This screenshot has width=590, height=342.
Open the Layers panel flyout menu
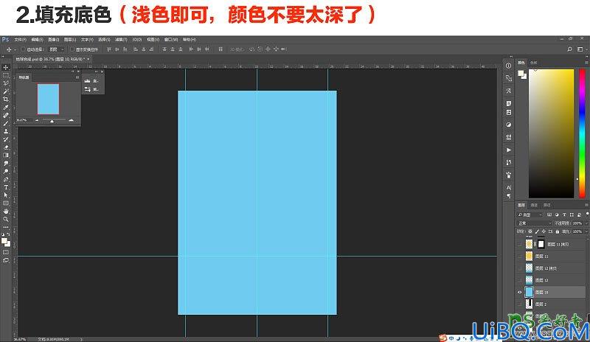coord(586,205)
